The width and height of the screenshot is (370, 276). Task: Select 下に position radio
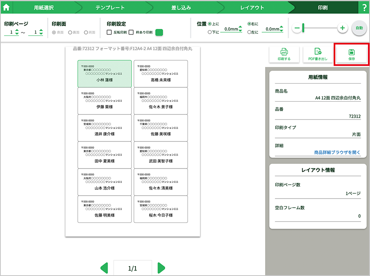[x=209, y=32]
